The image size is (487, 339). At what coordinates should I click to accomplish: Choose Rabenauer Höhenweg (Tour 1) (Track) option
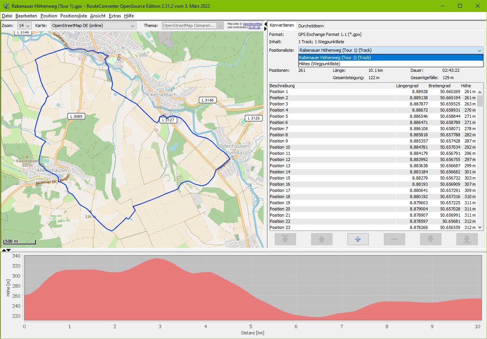point(335,58)
